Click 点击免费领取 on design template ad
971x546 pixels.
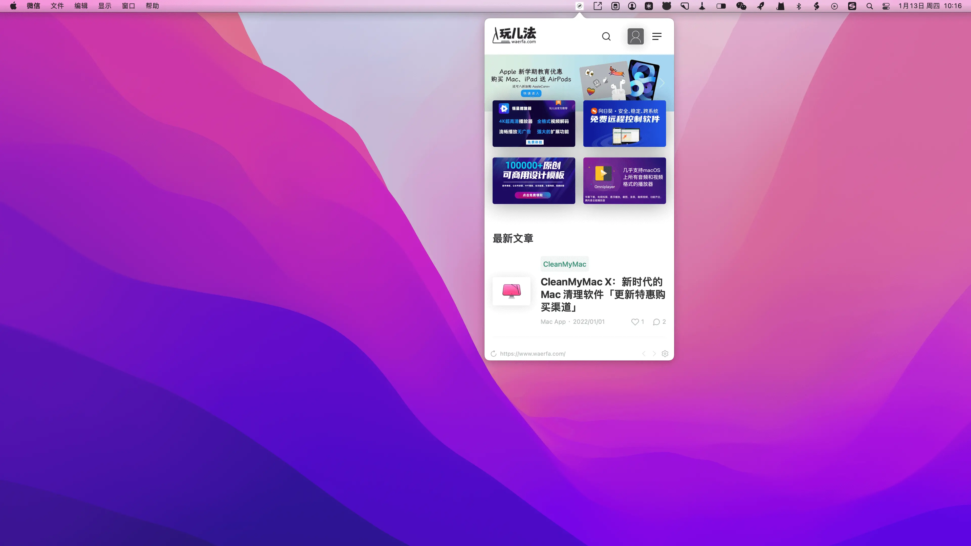tap(533, 195)
